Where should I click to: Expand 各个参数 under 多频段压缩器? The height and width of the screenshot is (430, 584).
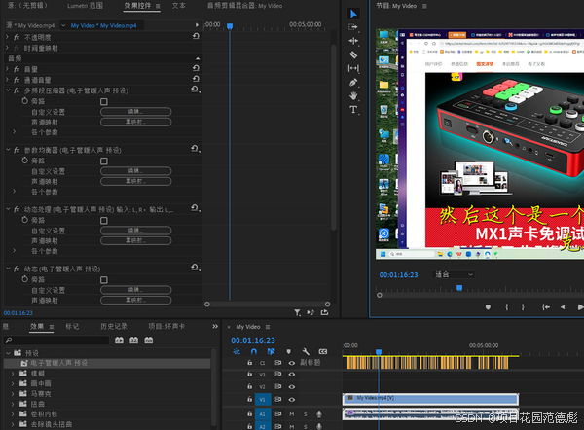(15, 131)
